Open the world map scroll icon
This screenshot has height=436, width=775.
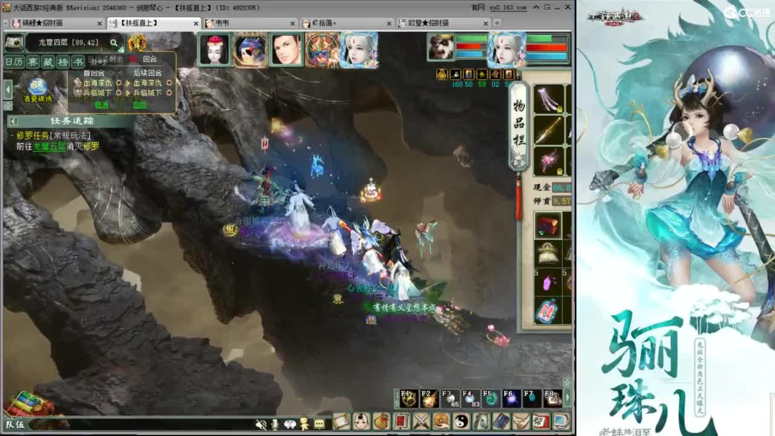coord(14,42)
